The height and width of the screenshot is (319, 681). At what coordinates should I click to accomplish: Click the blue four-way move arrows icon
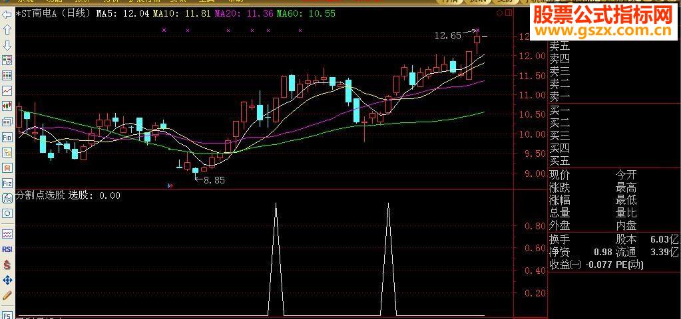(7, 280)
